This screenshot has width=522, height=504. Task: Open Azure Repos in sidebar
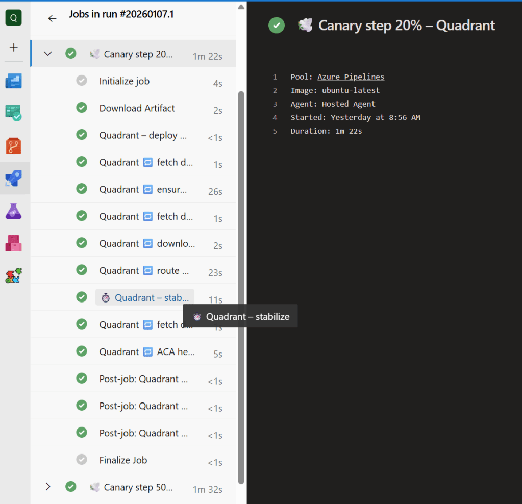click(14, 146)
